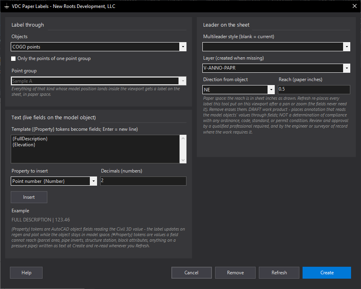Click the Refresh button

279,273
